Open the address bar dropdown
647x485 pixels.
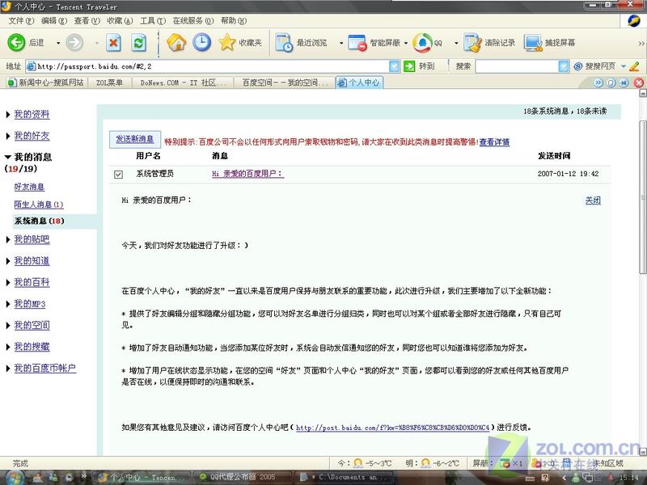point(395,66)
